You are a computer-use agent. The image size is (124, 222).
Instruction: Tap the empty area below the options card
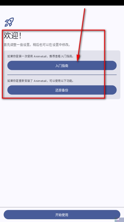point(62,153)
